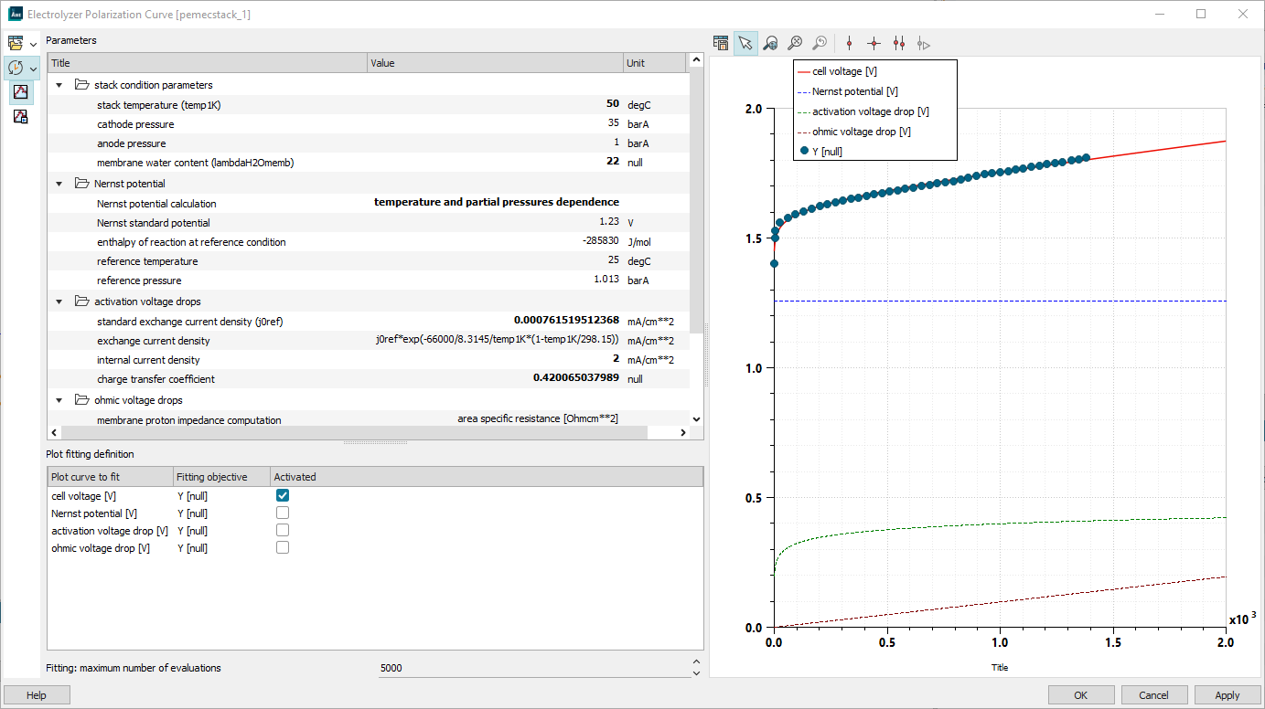Click the Fitting objective column header
This screenshot has width=1265, height=709.
221,477
